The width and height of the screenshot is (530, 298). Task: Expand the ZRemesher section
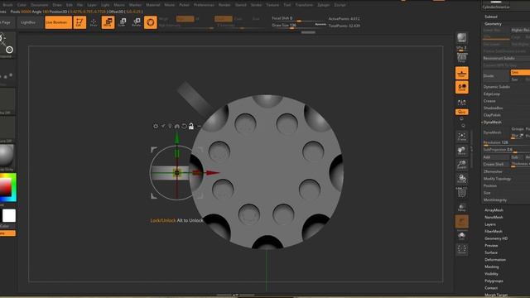[493, 171]
